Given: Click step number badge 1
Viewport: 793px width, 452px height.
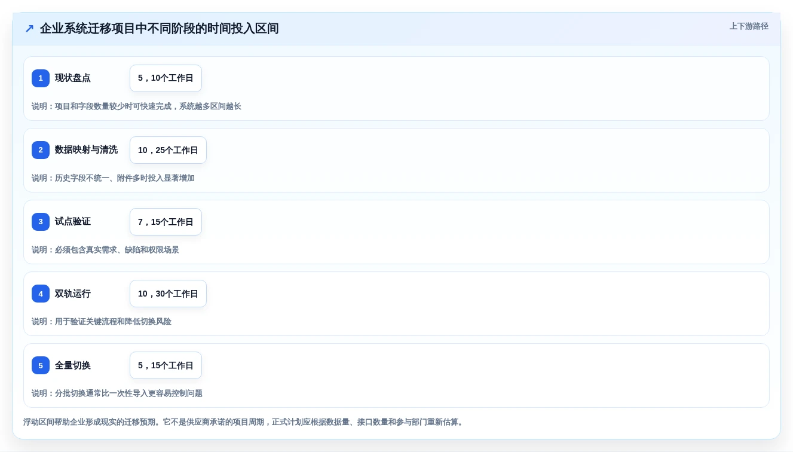Looking at the screenshot, I should tap(41, 78).
